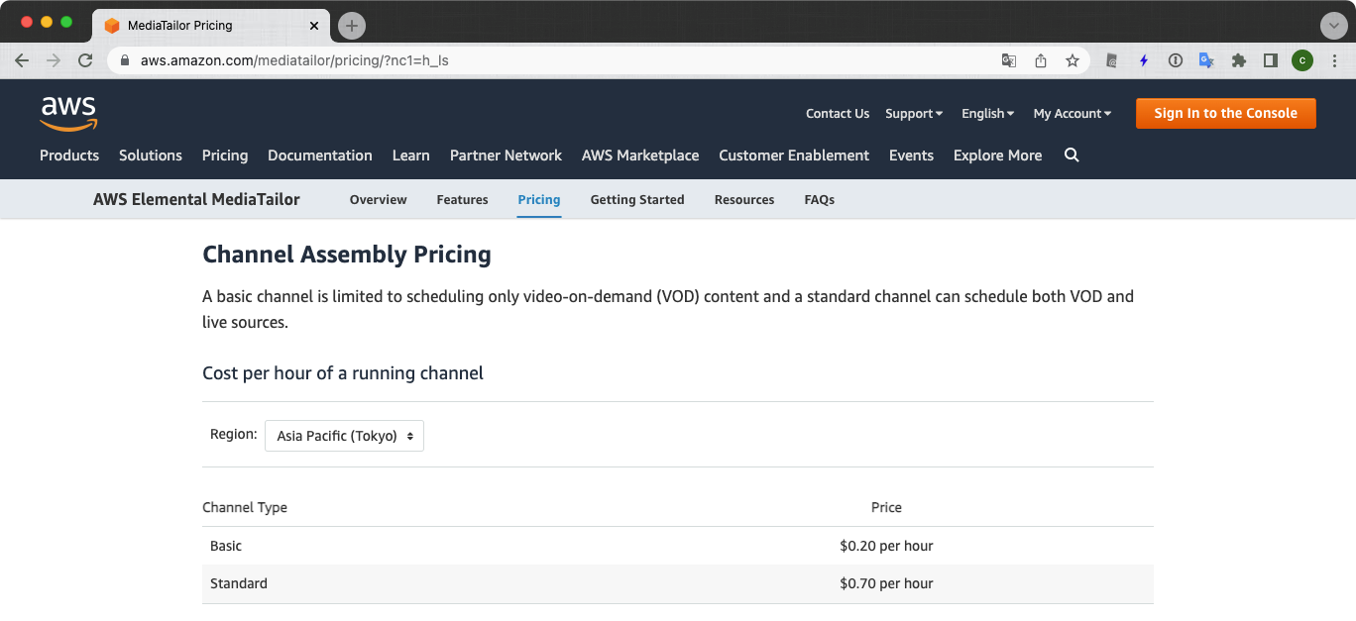Open the Explore More menu
Screen dimensions: 1356x621
click(x=997, y=155)
